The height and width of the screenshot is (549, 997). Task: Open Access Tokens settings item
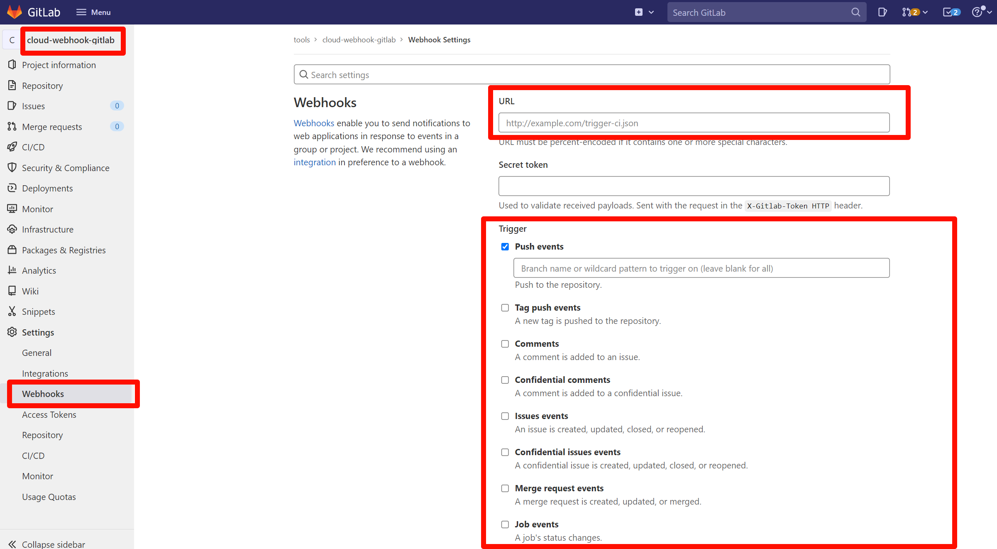click(x=49, y=414)
